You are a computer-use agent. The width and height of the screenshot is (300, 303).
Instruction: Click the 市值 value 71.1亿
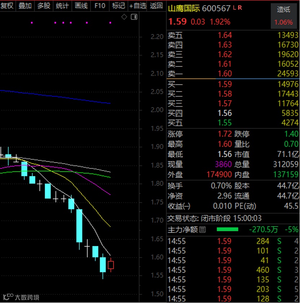point(288,154)
